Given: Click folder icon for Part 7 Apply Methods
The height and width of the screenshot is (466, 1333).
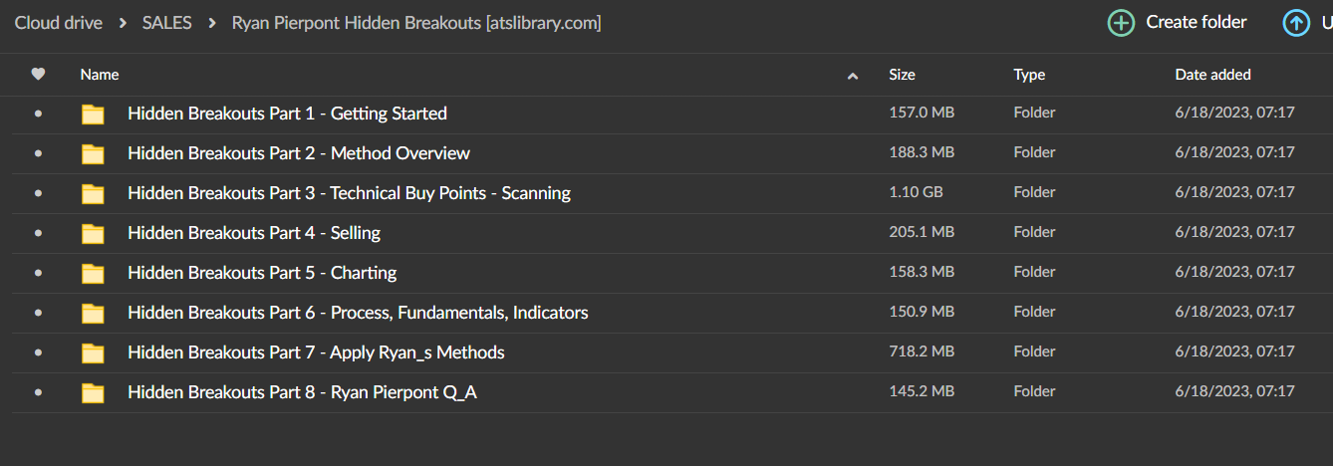Looking at the screenshot, I should (93, 352).
